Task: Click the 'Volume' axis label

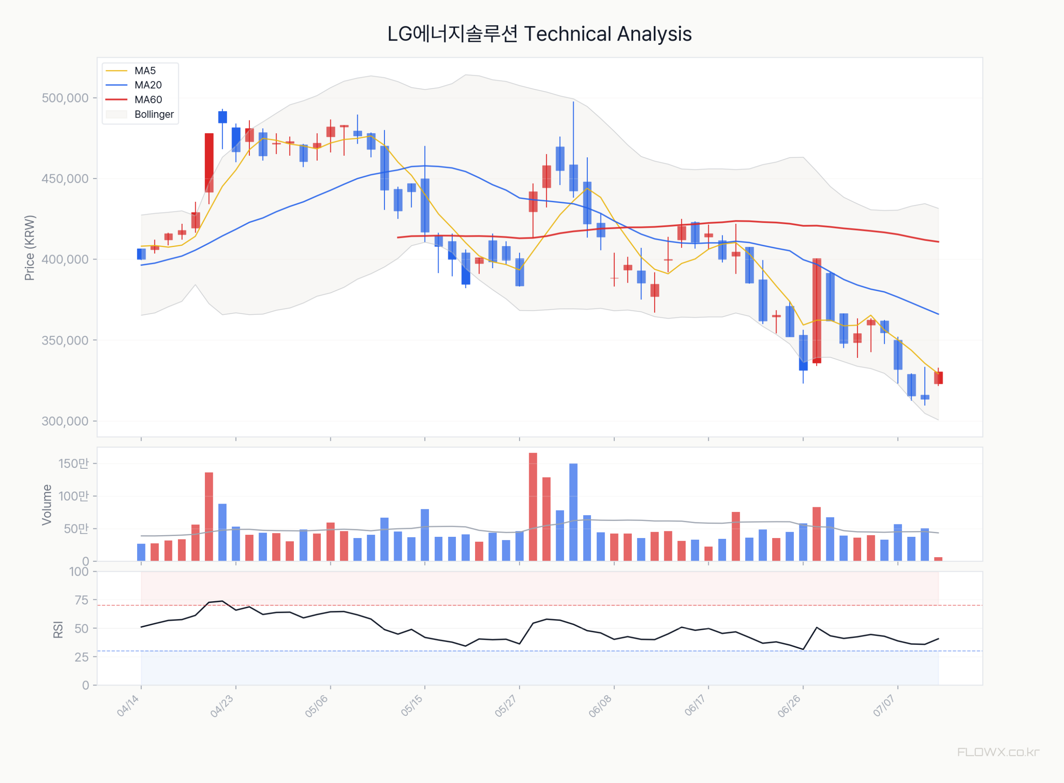Action: (47, 505)
